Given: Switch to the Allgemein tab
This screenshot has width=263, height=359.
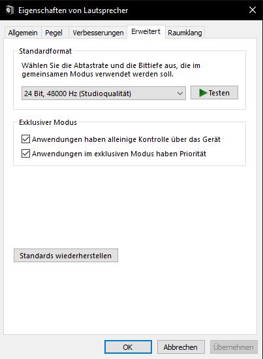Looking at the screenshot, I should (23, 33).
